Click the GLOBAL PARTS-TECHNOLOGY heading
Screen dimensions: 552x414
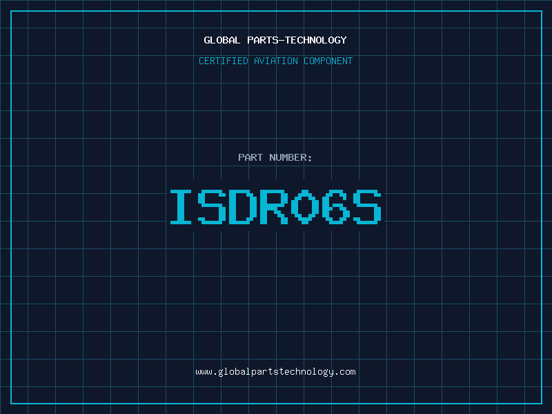(275, 40)
